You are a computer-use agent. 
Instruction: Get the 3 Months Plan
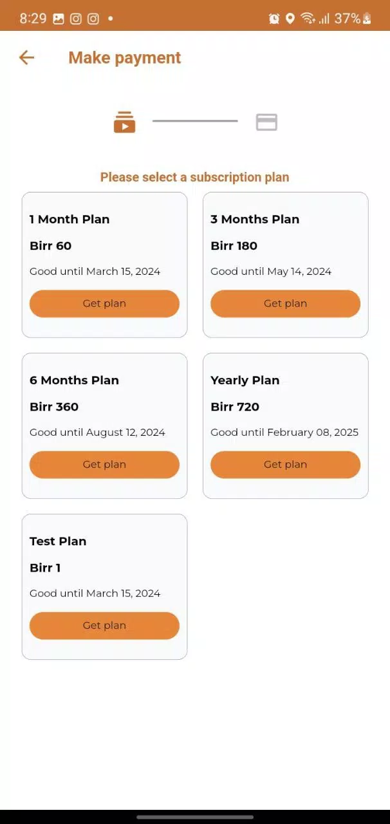[285, 303]
